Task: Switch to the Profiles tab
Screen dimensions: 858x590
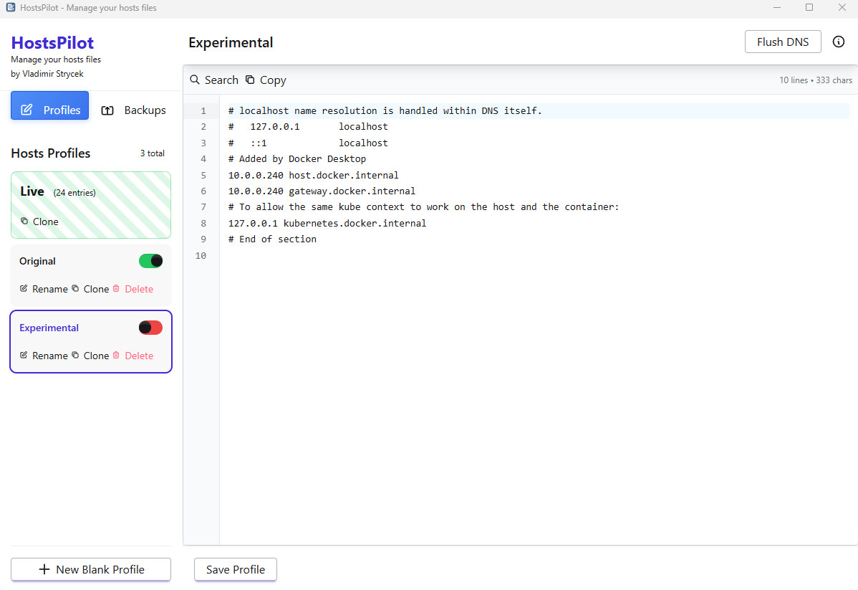Action: click(x=50, y=110)
